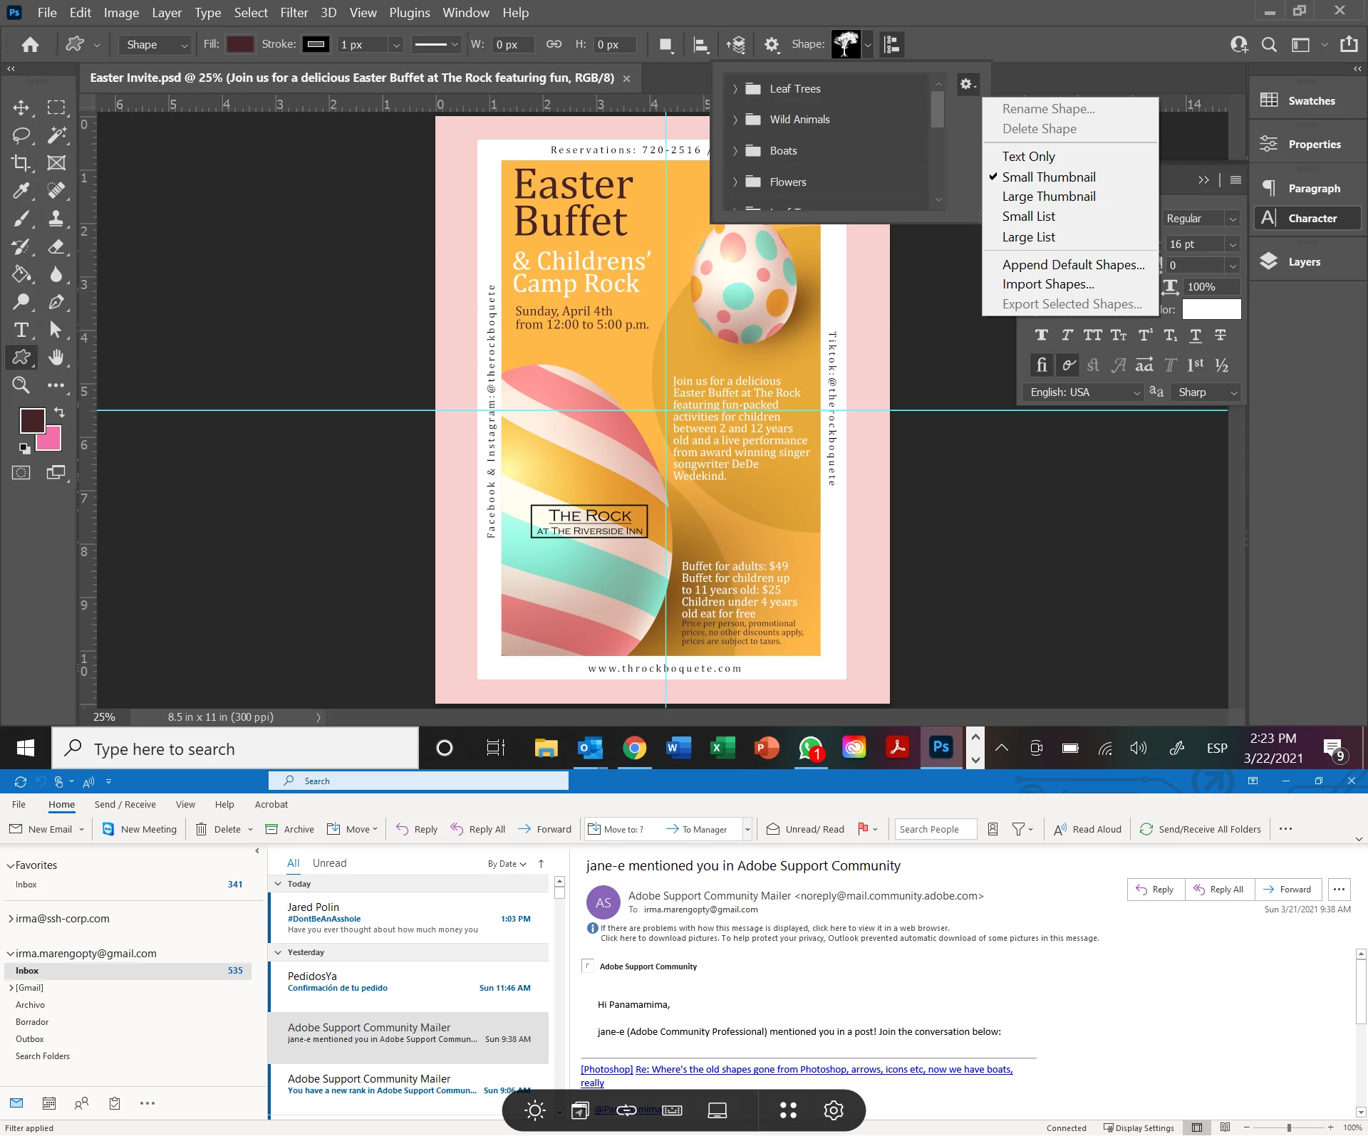Expand the Flowers shape folder
Screen dimensions: 1368x1136
click(735, 182)
